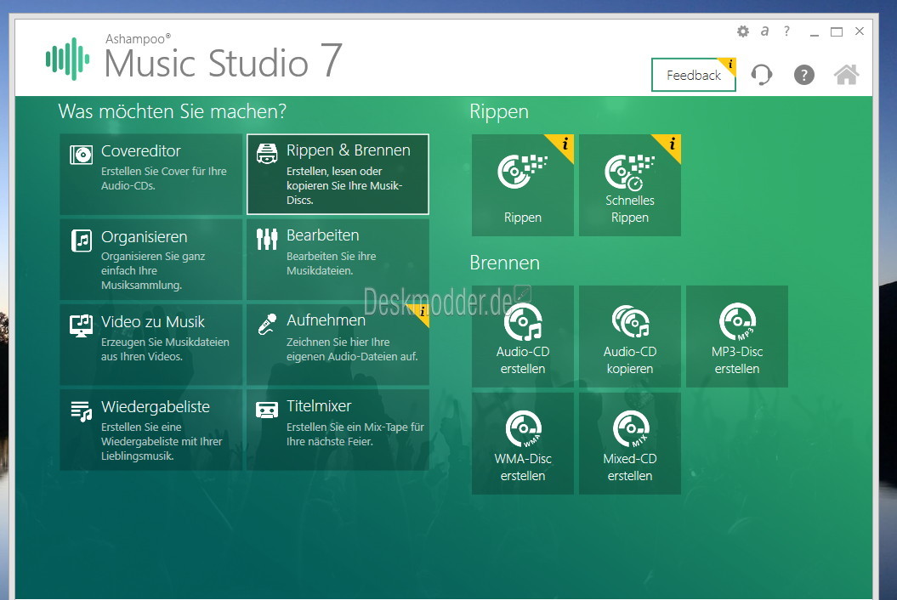The width and height of the screenshot is (897, 600).
Task: Choose Audio-CD erstellen
Action: click(522, 337)
